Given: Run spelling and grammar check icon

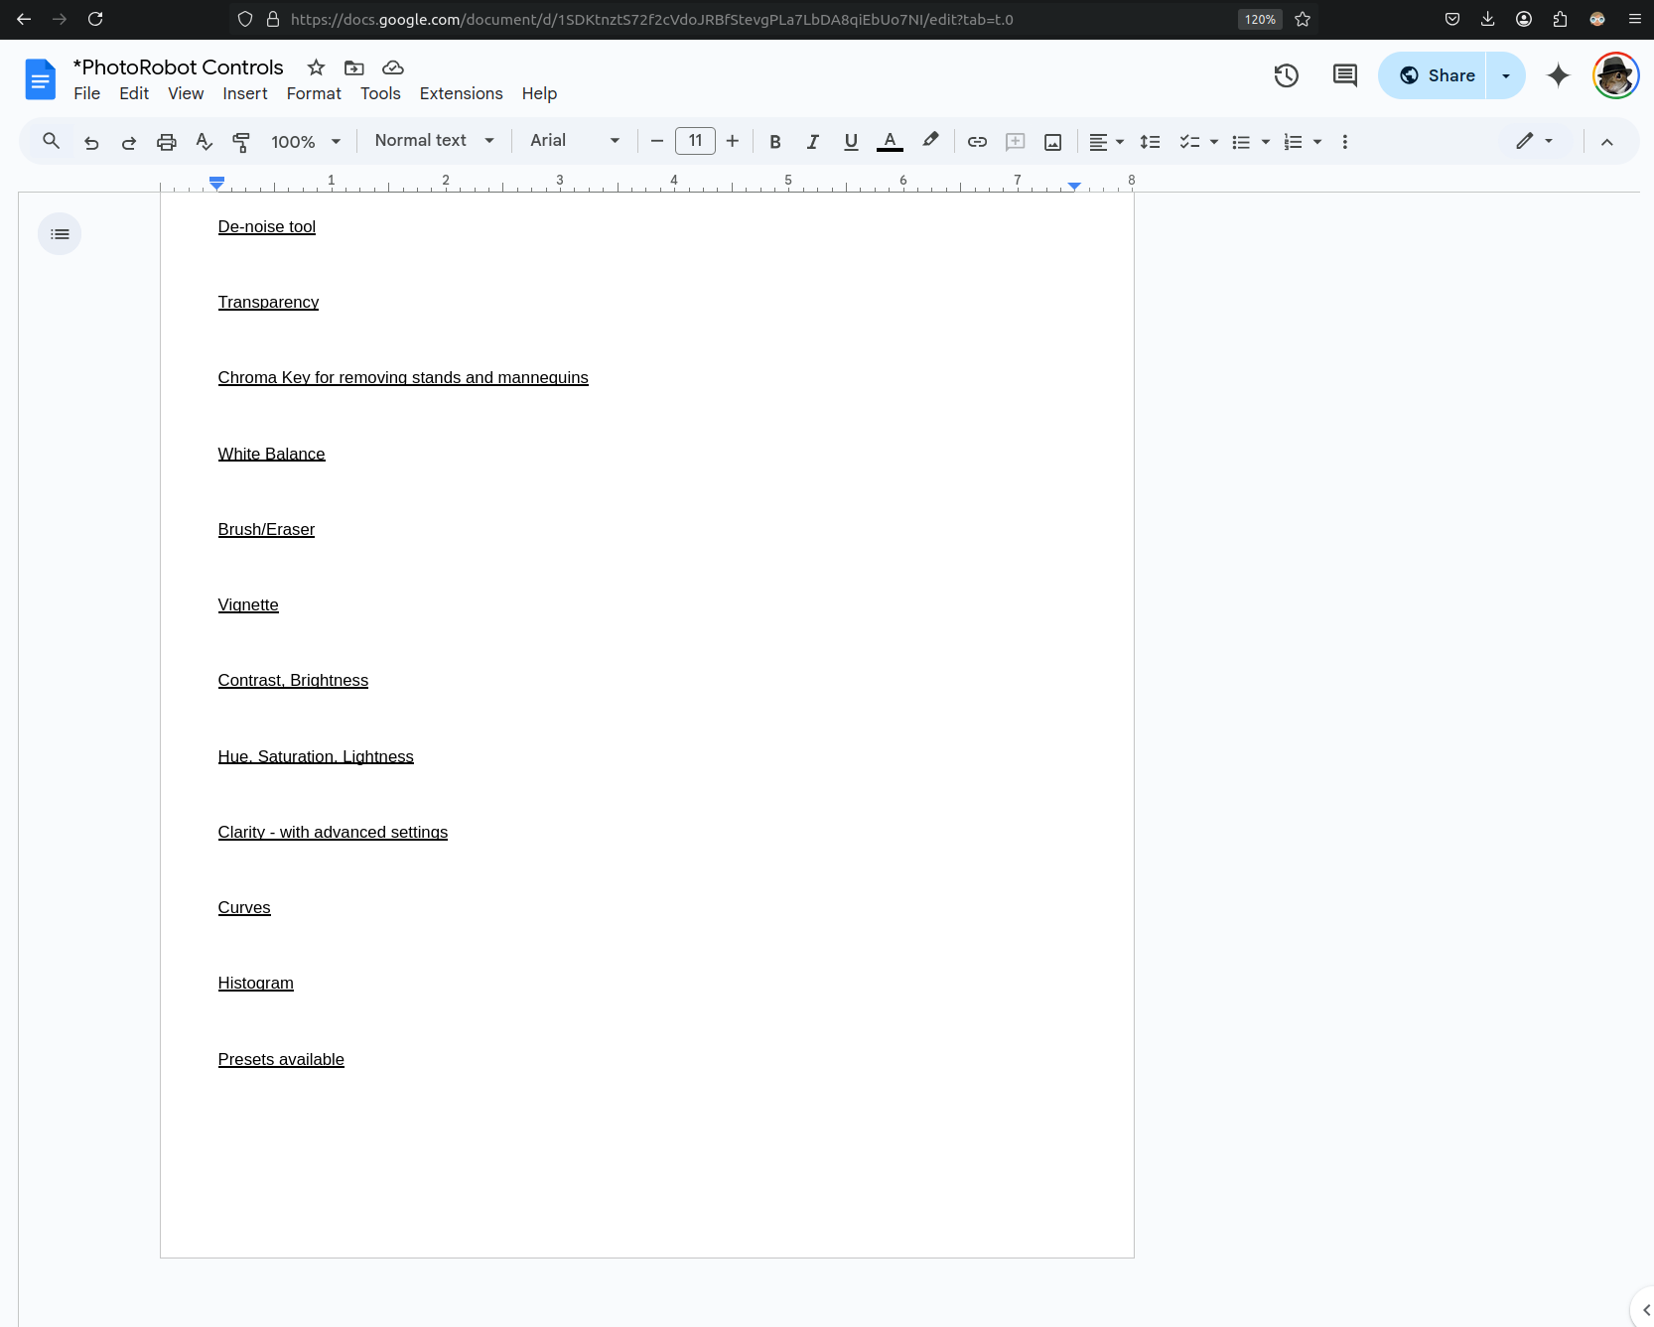Looking at the screenshot, I should click(x=205, y=142).
